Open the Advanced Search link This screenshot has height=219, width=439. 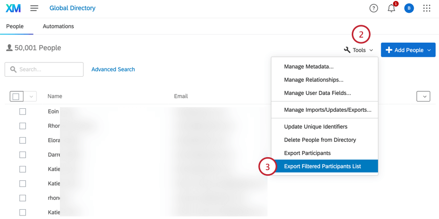(113, 70)
